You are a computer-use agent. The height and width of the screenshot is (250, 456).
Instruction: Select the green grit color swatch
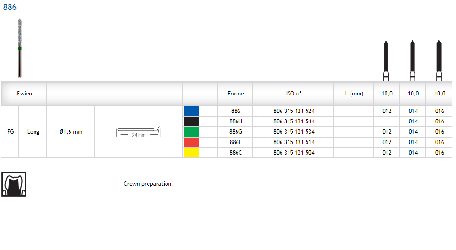tap(192, 132)
